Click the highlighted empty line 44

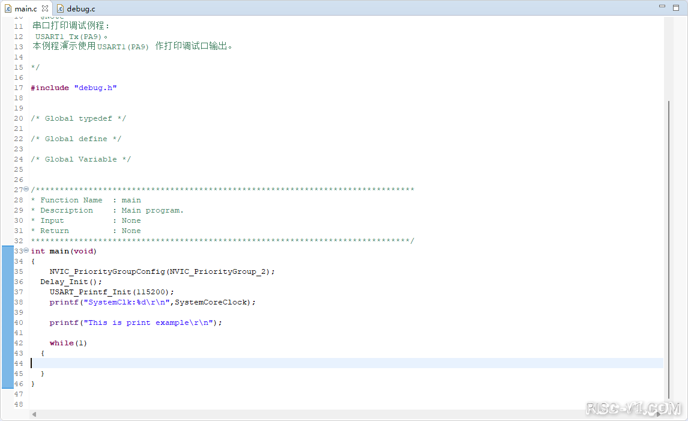(346, 363)
